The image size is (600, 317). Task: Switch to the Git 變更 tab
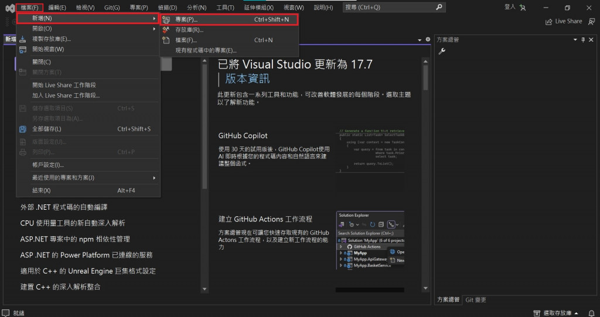click(x=476, y=300)
